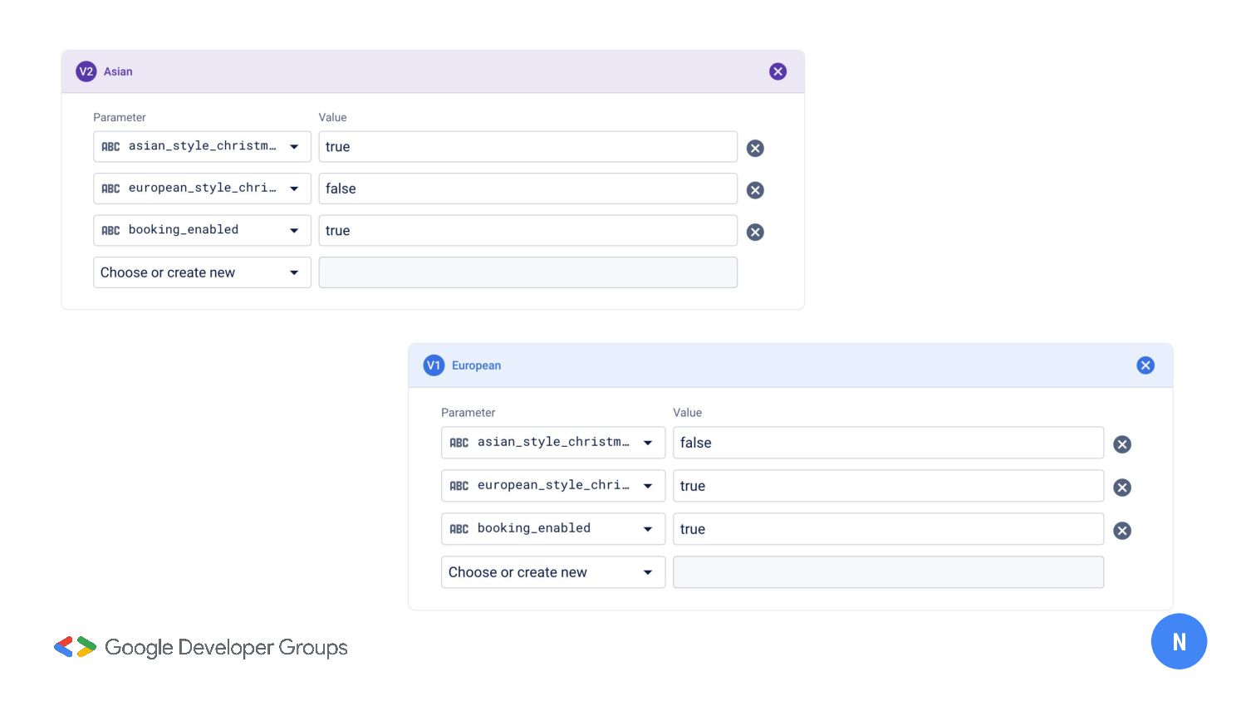
Task: Remove asian_style param in European variant
Action: point(1121,444)
